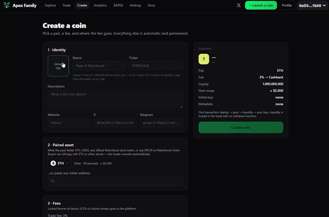Image resolution: width=329 pixels, height=217 pixels.
Task: Focus the Name input field
Action: 99,66
